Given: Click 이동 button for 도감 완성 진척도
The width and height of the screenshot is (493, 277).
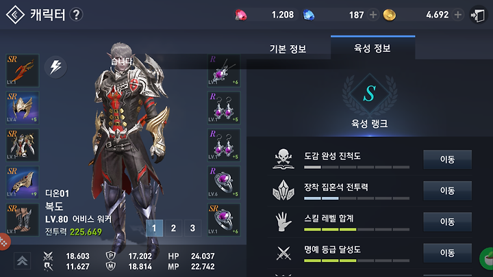Looking at the screenshot, I should [x=447, y=159].
